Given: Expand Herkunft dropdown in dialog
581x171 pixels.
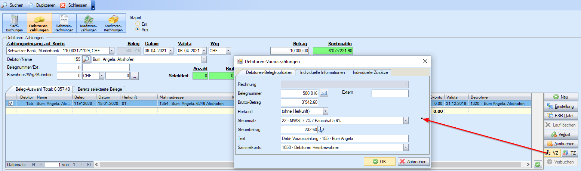Looking at the screenshot, I should click(x=325, y=111).
